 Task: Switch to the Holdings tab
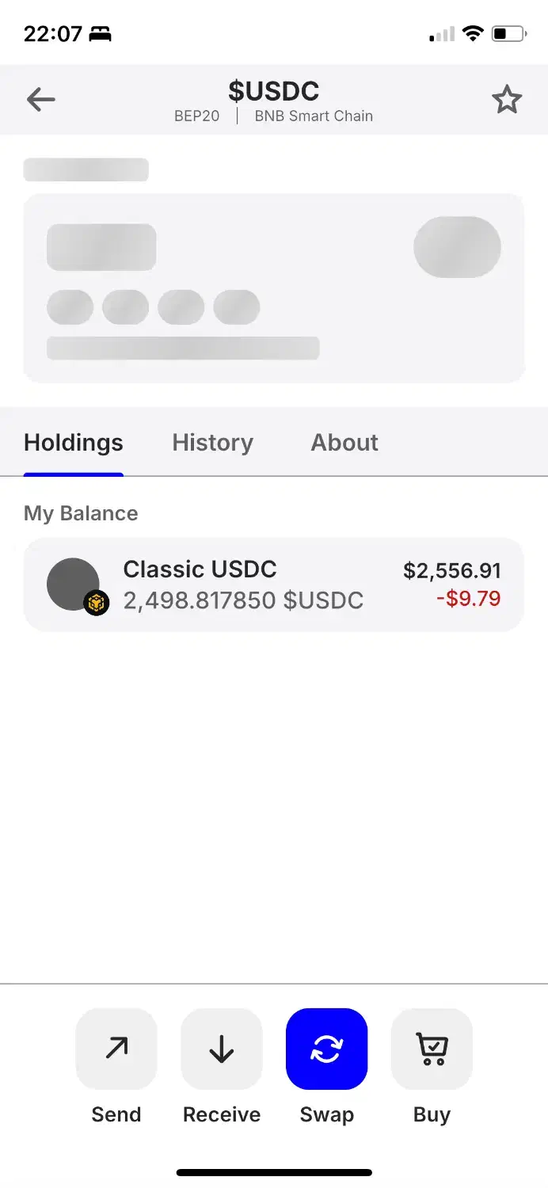pyautogui.click(x=74, y=443)
